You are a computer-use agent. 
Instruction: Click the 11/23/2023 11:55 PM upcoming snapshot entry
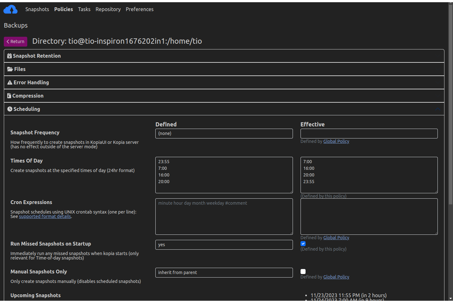tap(348, 295)
